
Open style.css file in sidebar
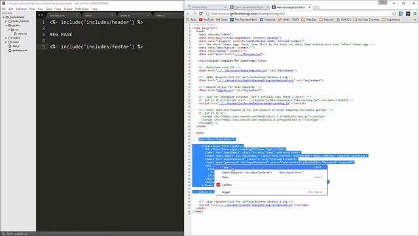pyautogui.click(x=22, y=33)
